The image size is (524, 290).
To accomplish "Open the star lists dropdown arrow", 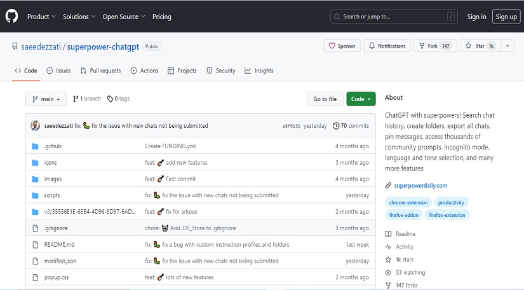I will tap(507, 46).
